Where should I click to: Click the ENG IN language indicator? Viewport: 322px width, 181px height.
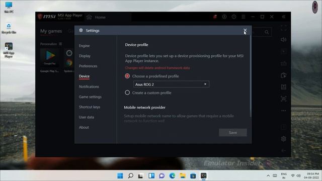tap(284, 175)
